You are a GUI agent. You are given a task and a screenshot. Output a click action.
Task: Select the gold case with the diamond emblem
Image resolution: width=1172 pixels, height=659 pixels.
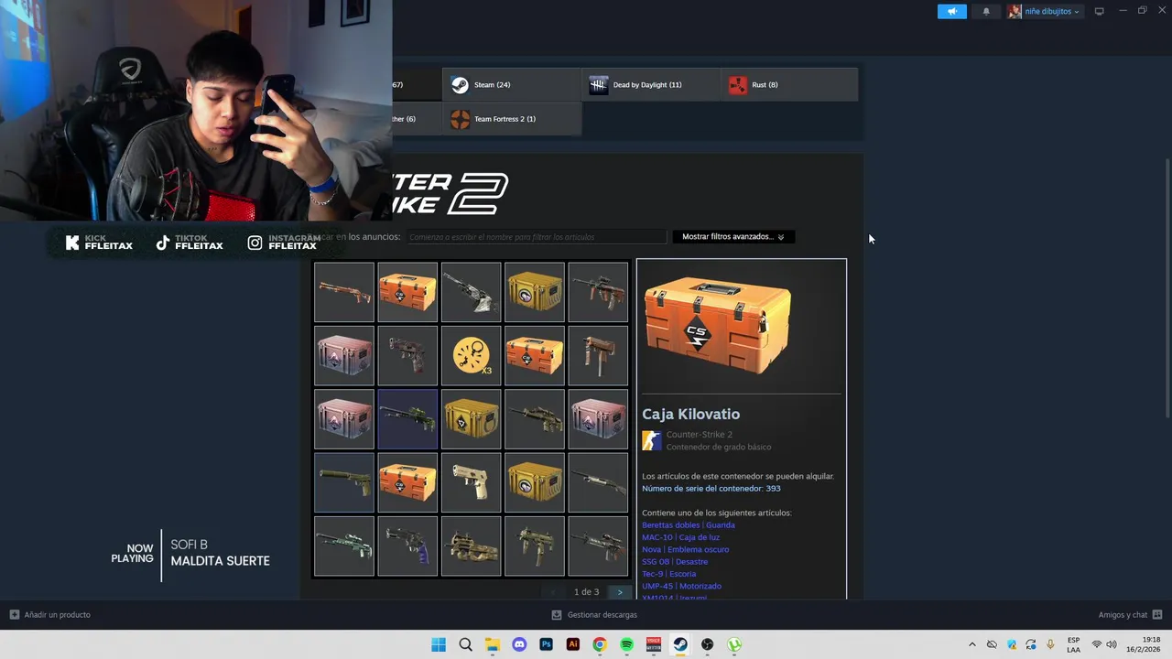coord(471,419)
